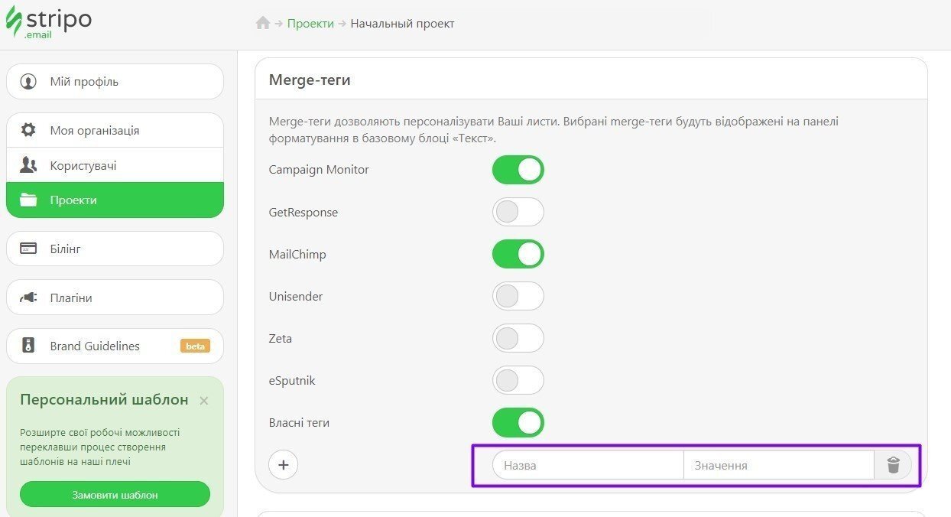The image size is (951, 517).
Task: Click the Brand Guidelines icon
Action: coord(28,346)
